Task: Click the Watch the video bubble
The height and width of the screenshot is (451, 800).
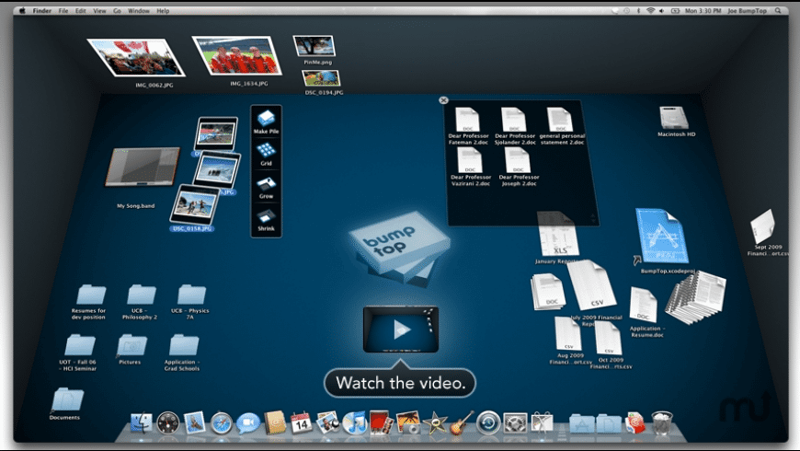Action: pyautogui.click(x=400, y=383)
